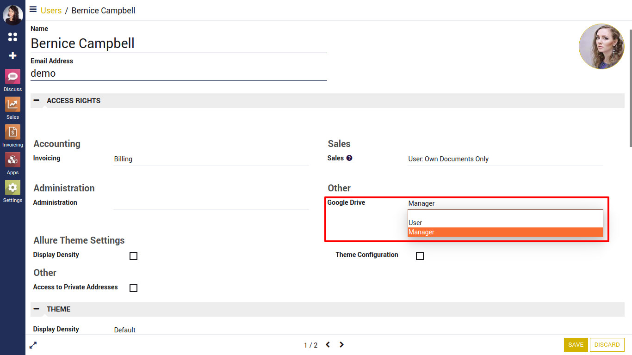Viewport: 632px width, 355px height.
Task: Go to next user record arrow
Action: tap(341, 345)
